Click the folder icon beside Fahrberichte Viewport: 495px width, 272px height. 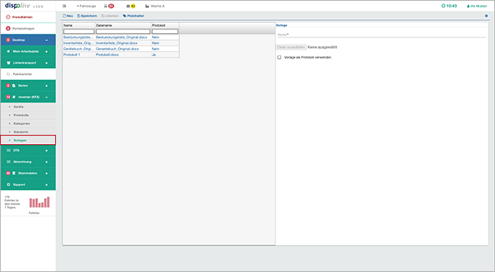9,74
